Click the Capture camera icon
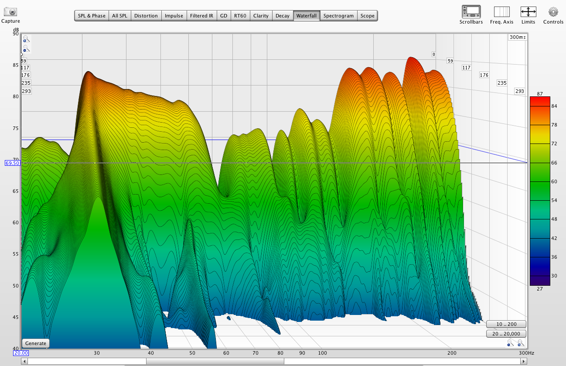The width and height of the screenshot is (566, 366). (x=10, y=12)
